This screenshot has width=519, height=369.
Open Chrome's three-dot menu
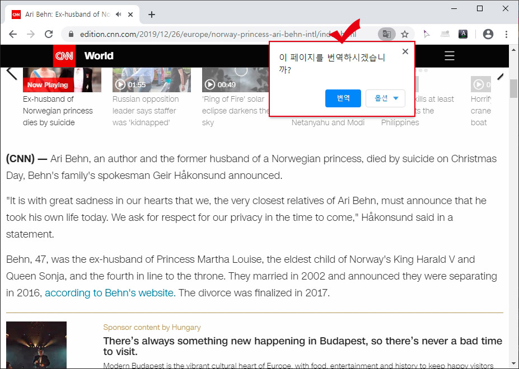tap(506, 34)
